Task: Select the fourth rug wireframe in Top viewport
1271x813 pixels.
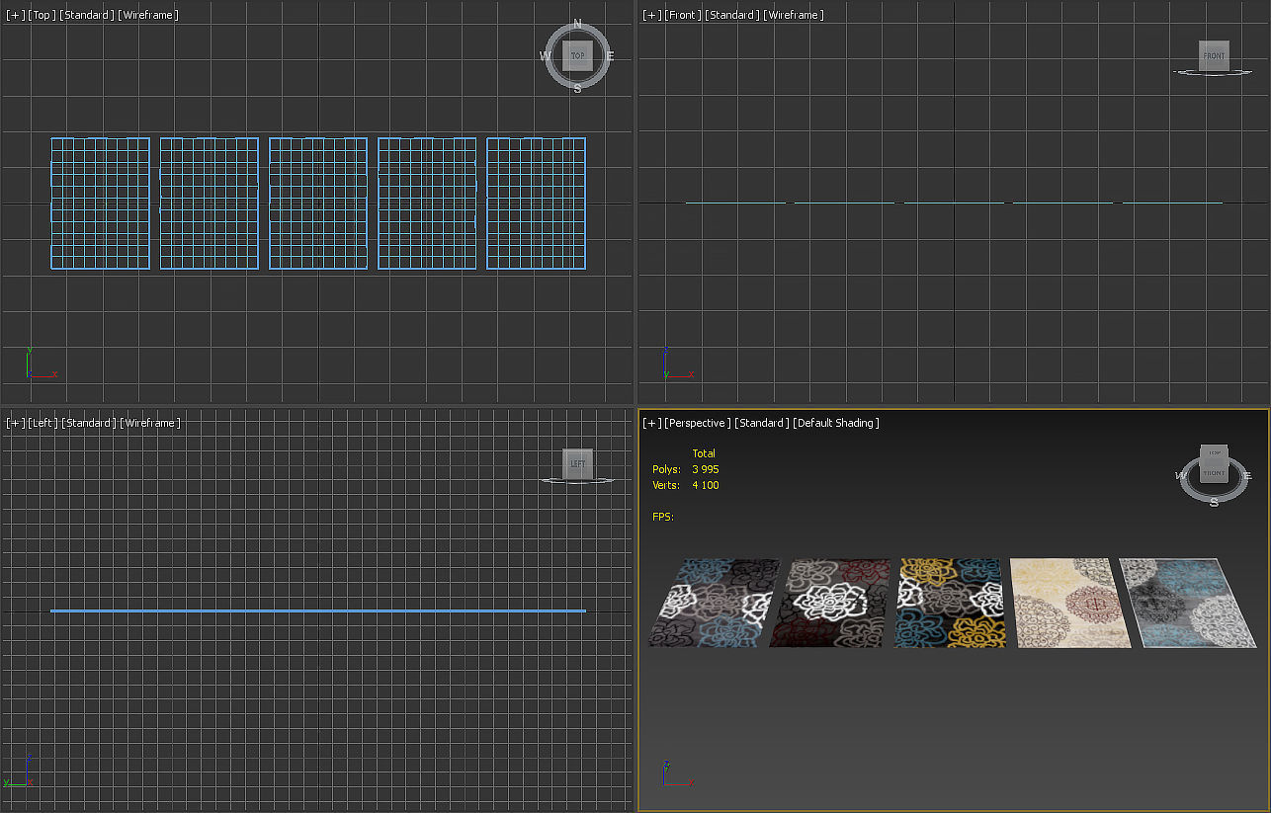Action: point(427,203)
